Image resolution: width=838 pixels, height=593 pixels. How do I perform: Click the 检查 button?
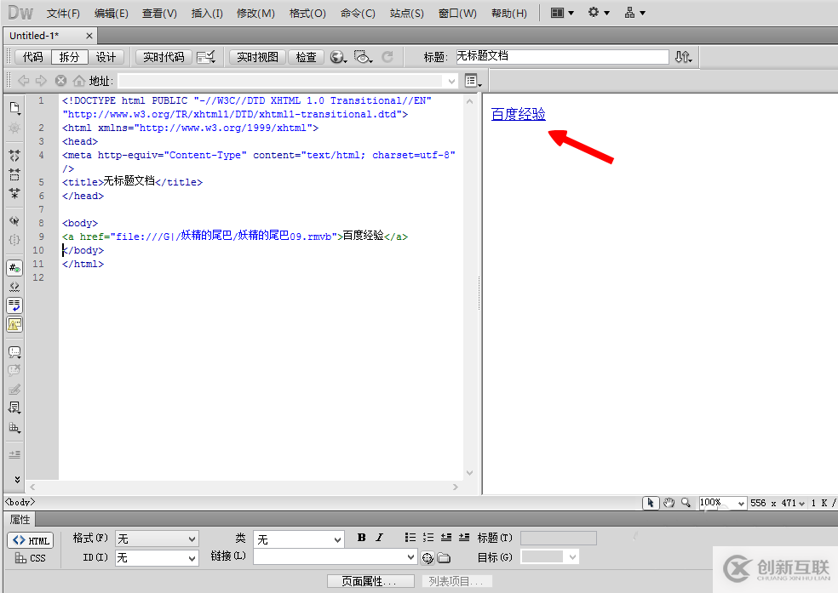(307, 57)
